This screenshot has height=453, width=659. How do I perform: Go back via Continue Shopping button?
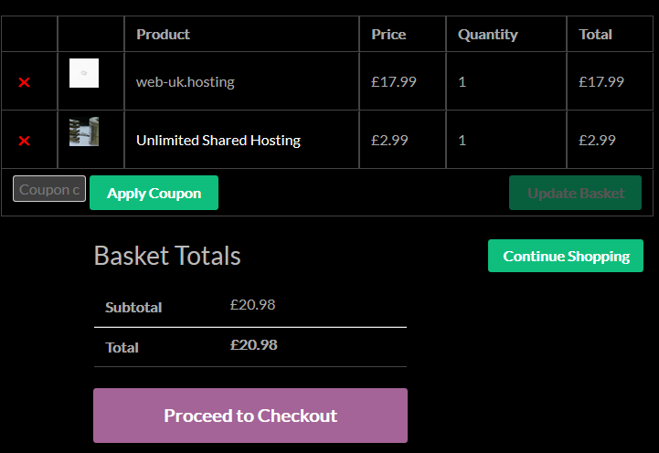pyautogui.click(x=566, y=256)
